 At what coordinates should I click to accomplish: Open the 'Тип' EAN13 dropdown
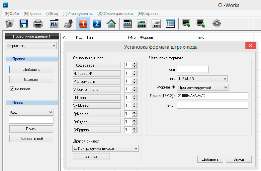click(x=202, y=79)
